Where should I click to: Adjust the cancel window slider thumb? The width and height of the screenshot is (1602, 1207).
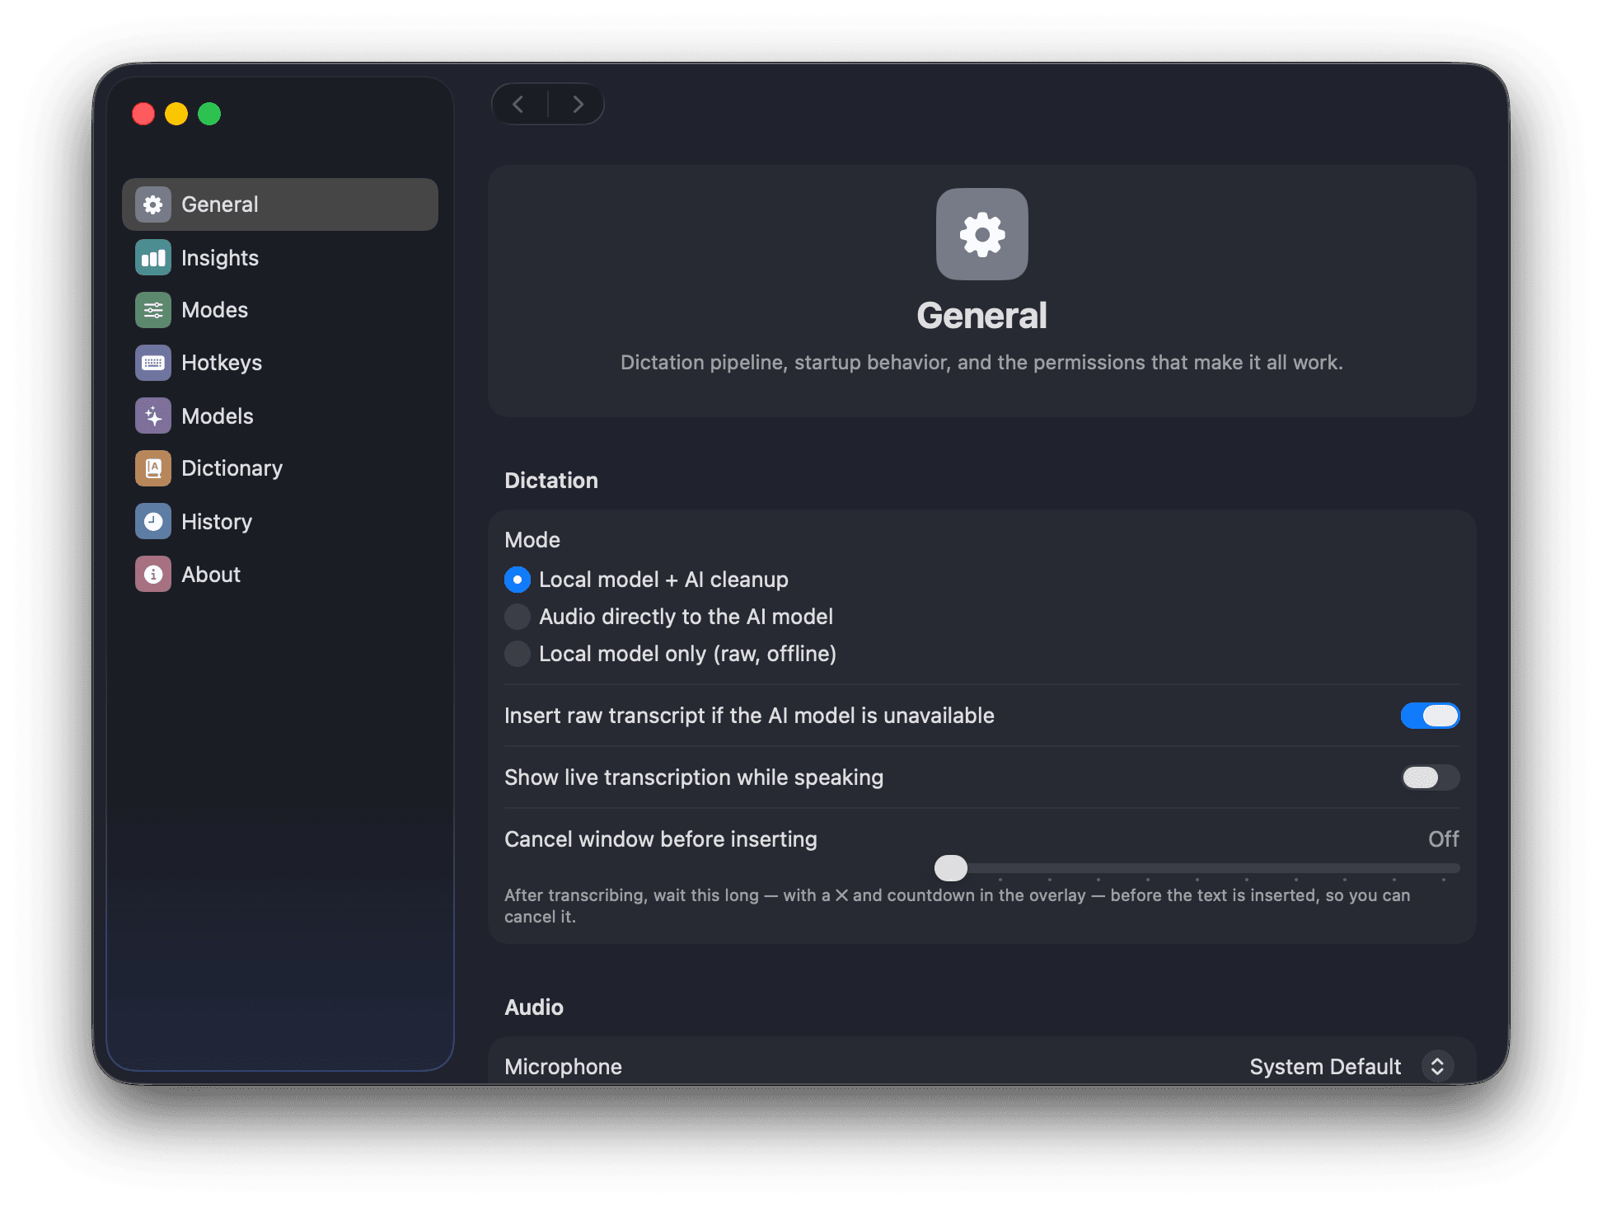pyautogui.click(x=951, y=867)
